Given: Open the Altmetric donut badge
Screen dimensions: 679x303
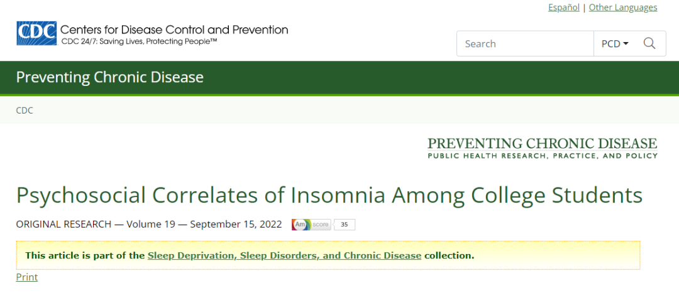Looking at the screenshot, I should tap(301, 225).
